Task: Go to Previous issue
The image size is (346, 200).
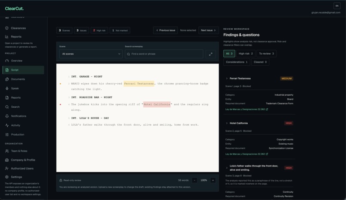Action: 166,30
